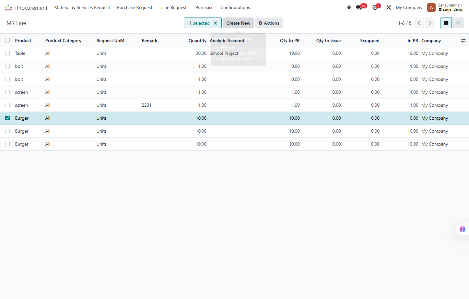
Task: Click the MR Line breadcrumb title
Action: [16, 23]
